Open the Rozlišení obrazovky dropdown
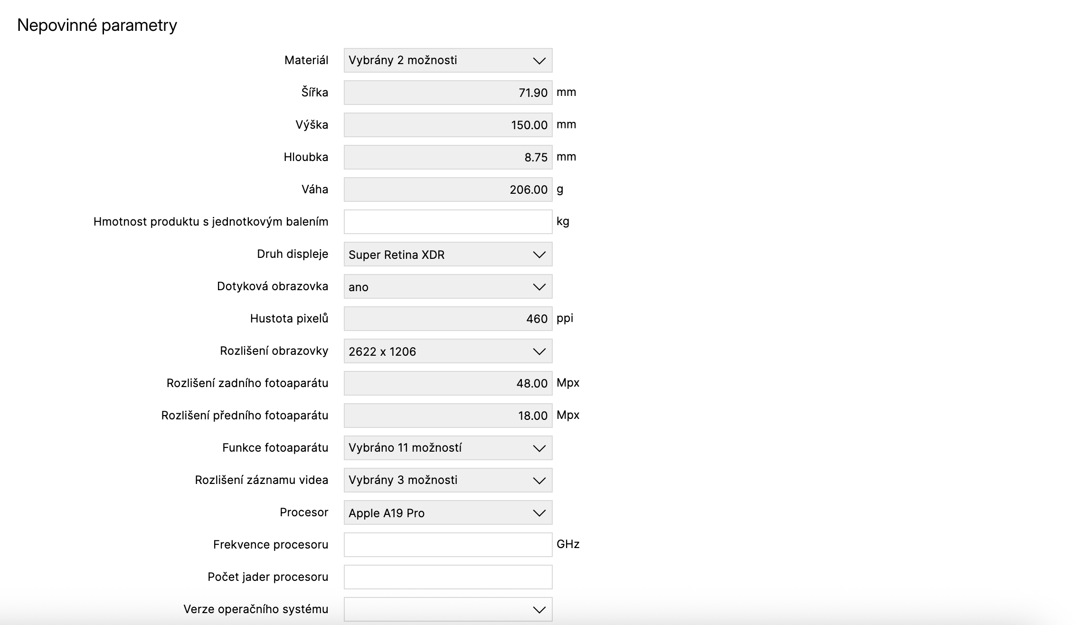 coord(447,351)
